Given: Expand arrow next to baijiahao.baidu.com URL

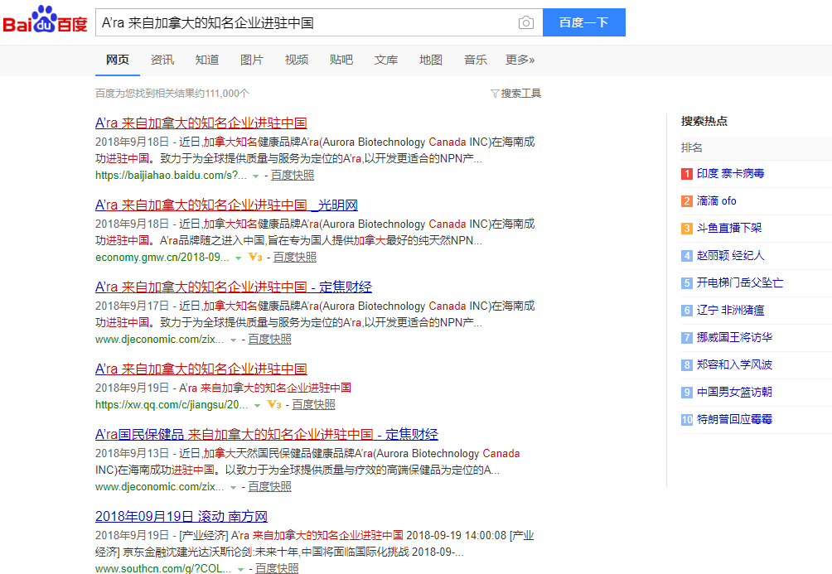Looking at the screenshot, I should pos(256,176).
